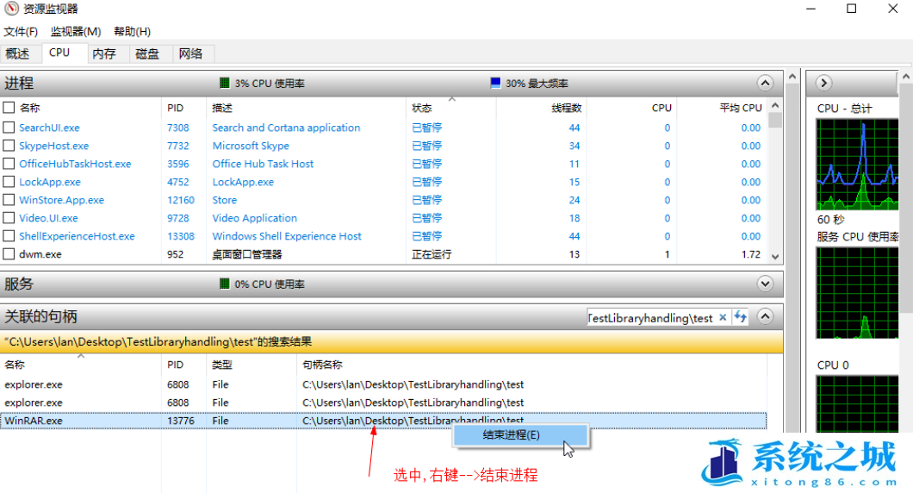Switch to the 网络 tab

191,53
